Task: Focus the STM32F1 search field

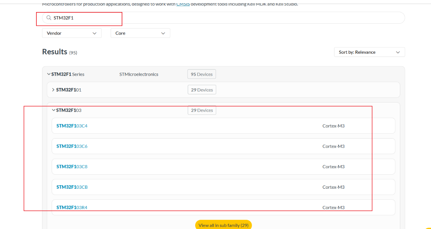Action: [223, 18]
